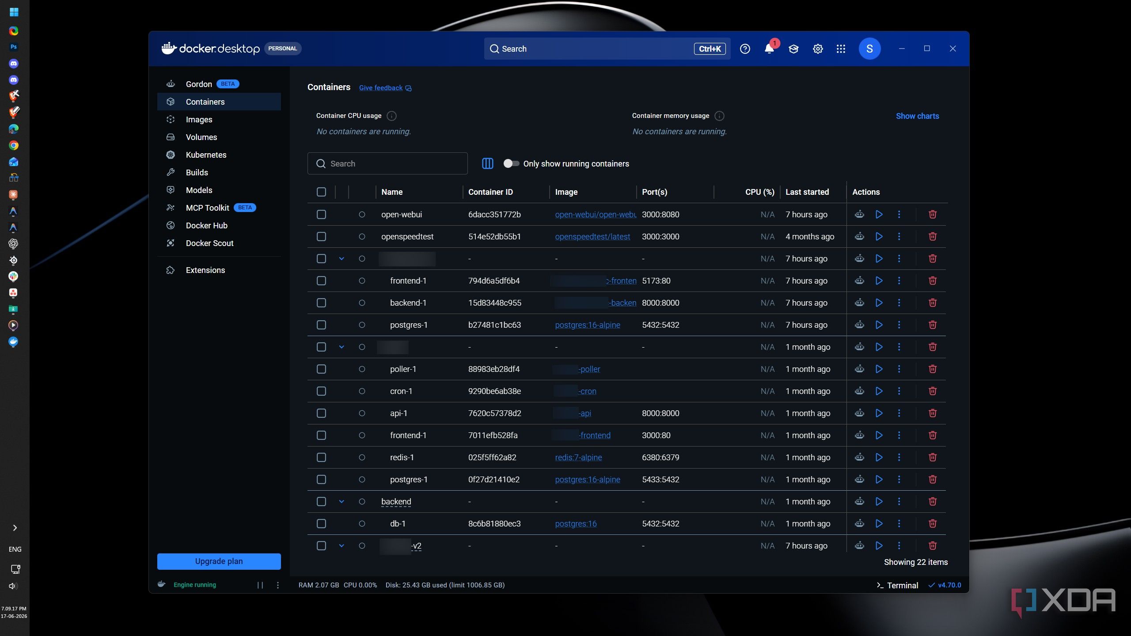Viewport: 1131px width, 636px height.
Task: Open the Images section
Action: point(219,119)
